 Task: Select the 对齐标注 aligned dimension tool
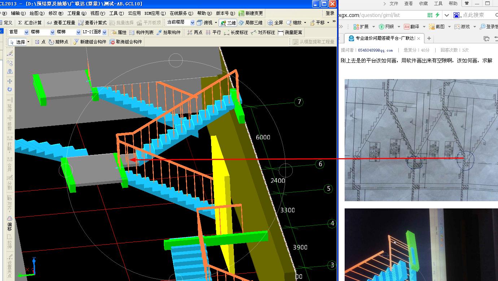coord(263,32)
